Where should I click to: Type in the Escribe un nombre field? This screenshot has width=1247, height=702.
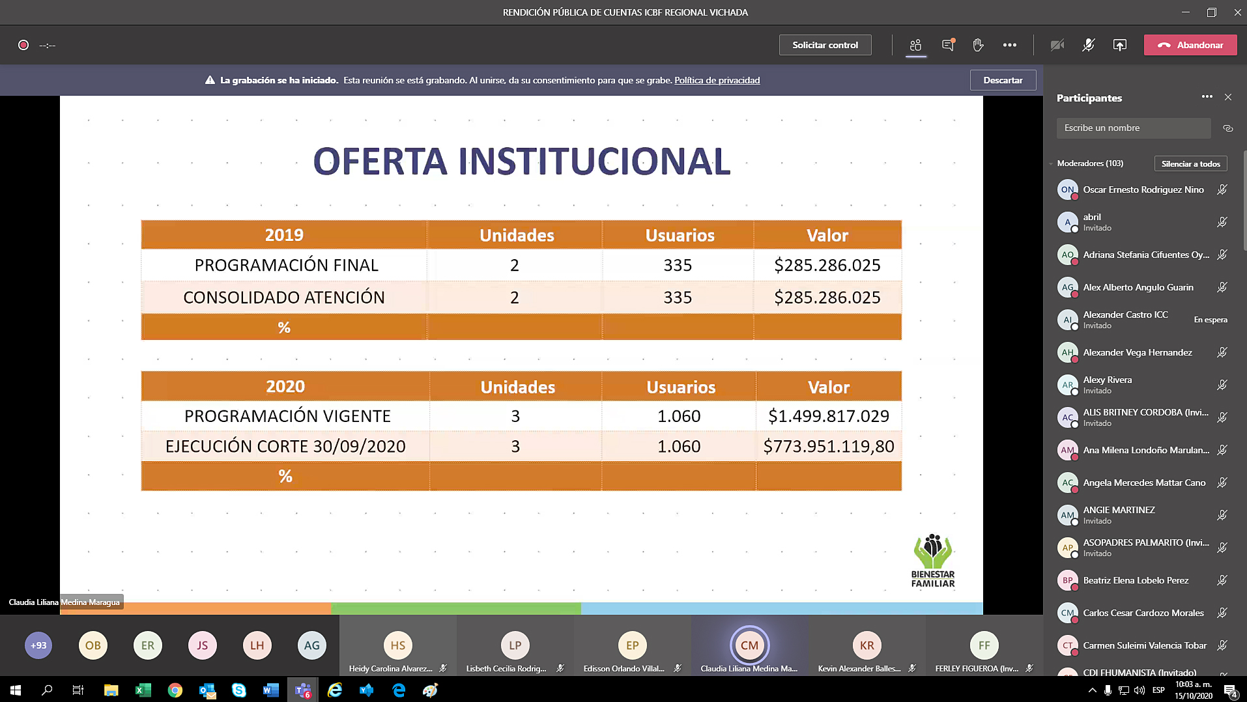1133,128
